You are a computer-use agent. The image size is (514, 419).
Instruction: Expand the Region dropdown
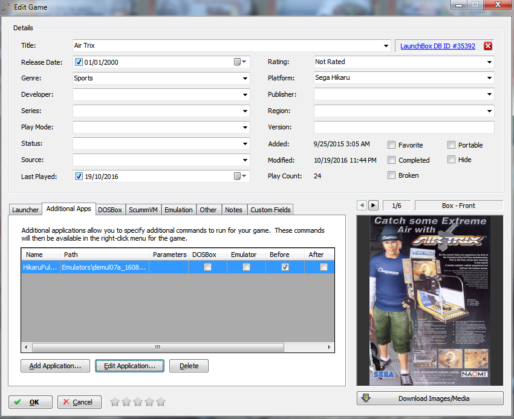489,111
